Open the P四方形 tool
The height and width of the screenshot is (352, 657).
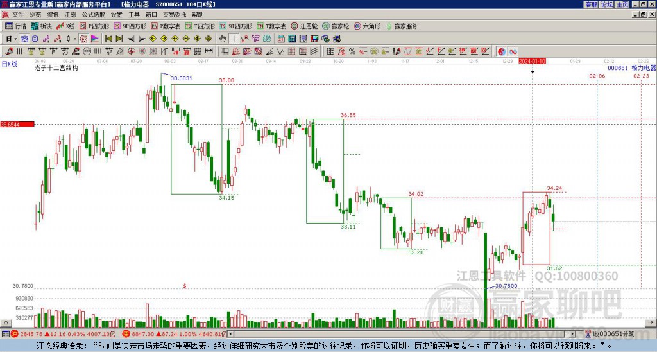pos(94,26)
